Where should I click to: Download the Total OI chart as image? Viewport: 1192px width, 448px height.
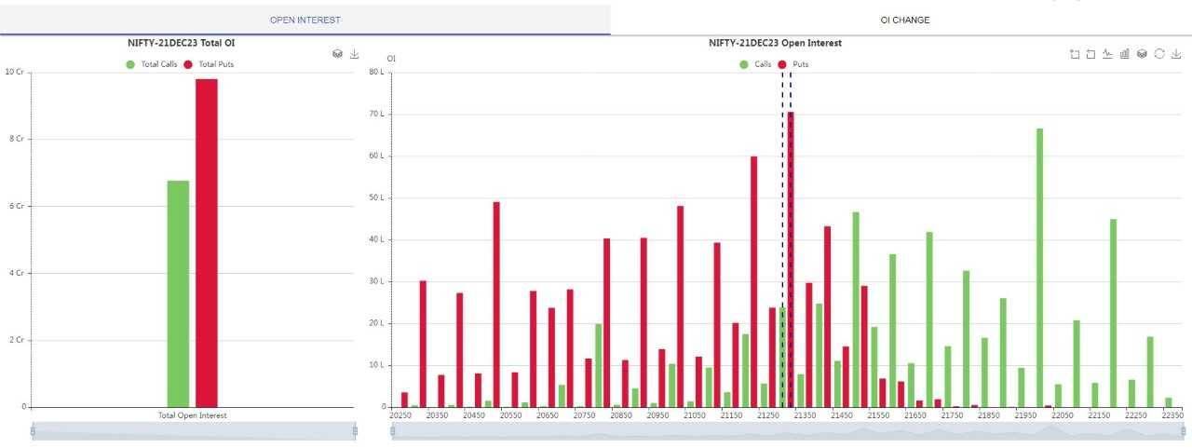[354, 54]
